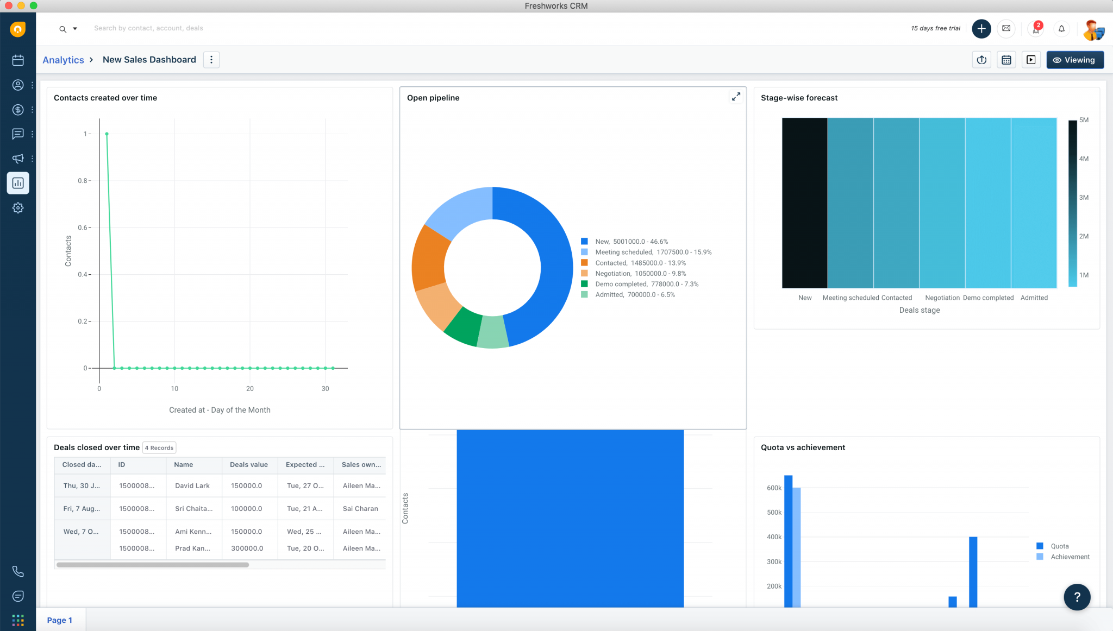Expand the Open pipeline chart to fullscreen
1113x631 pixels.
[x=736, y=97]
